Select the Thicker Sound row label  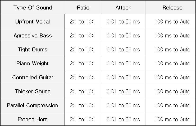33,91
